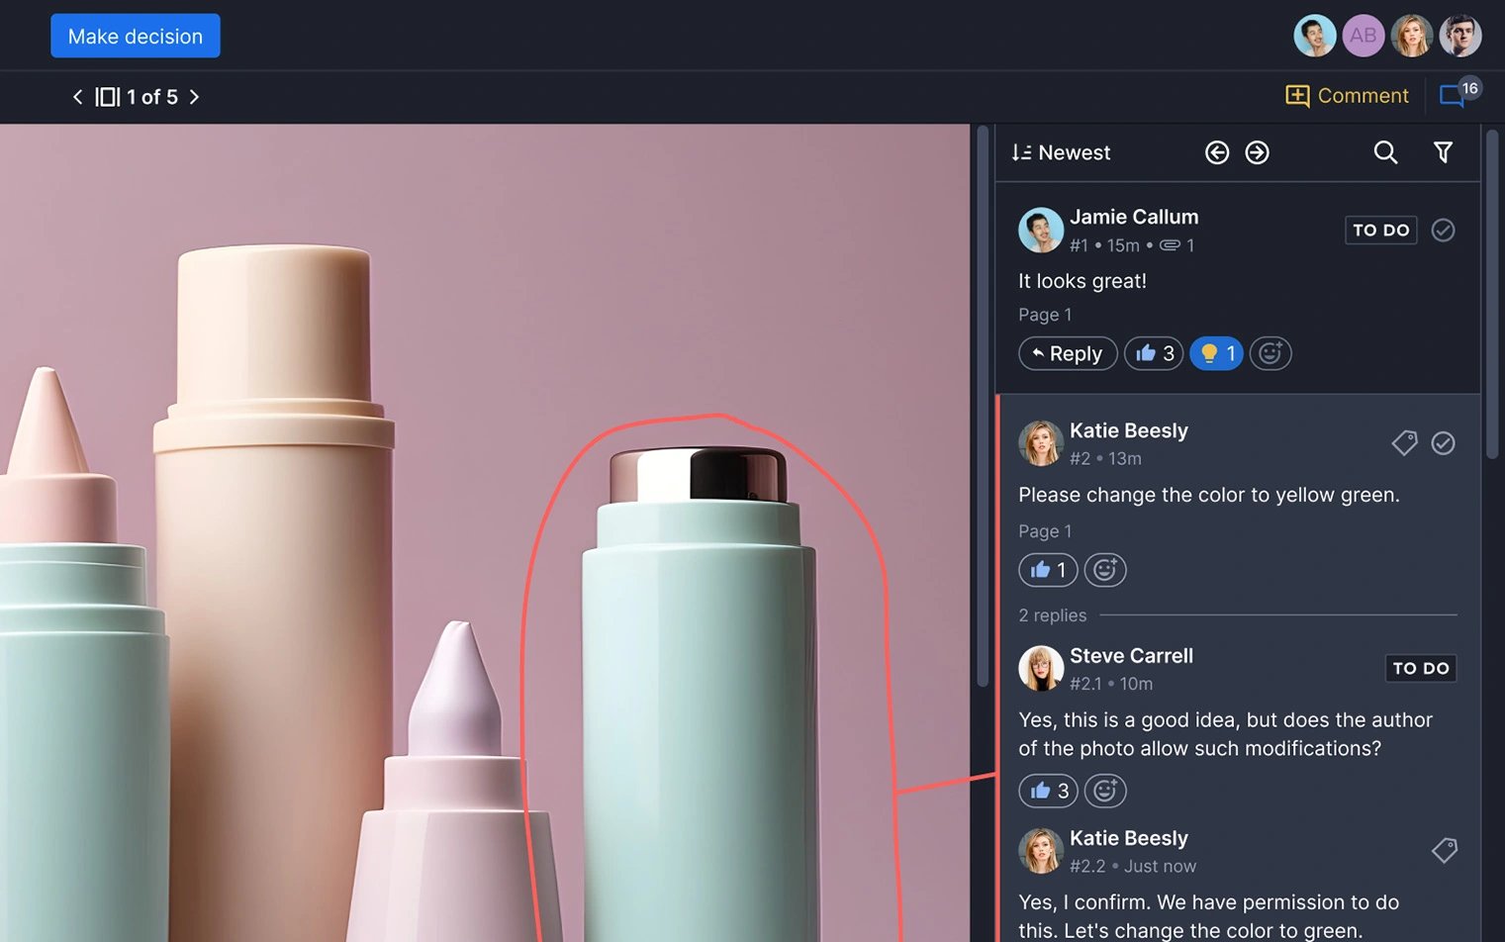Open TO DO status on Steve Carrell's reply
The width and height of the screenshot is (1505, 942).
[x=1420, y=669]
